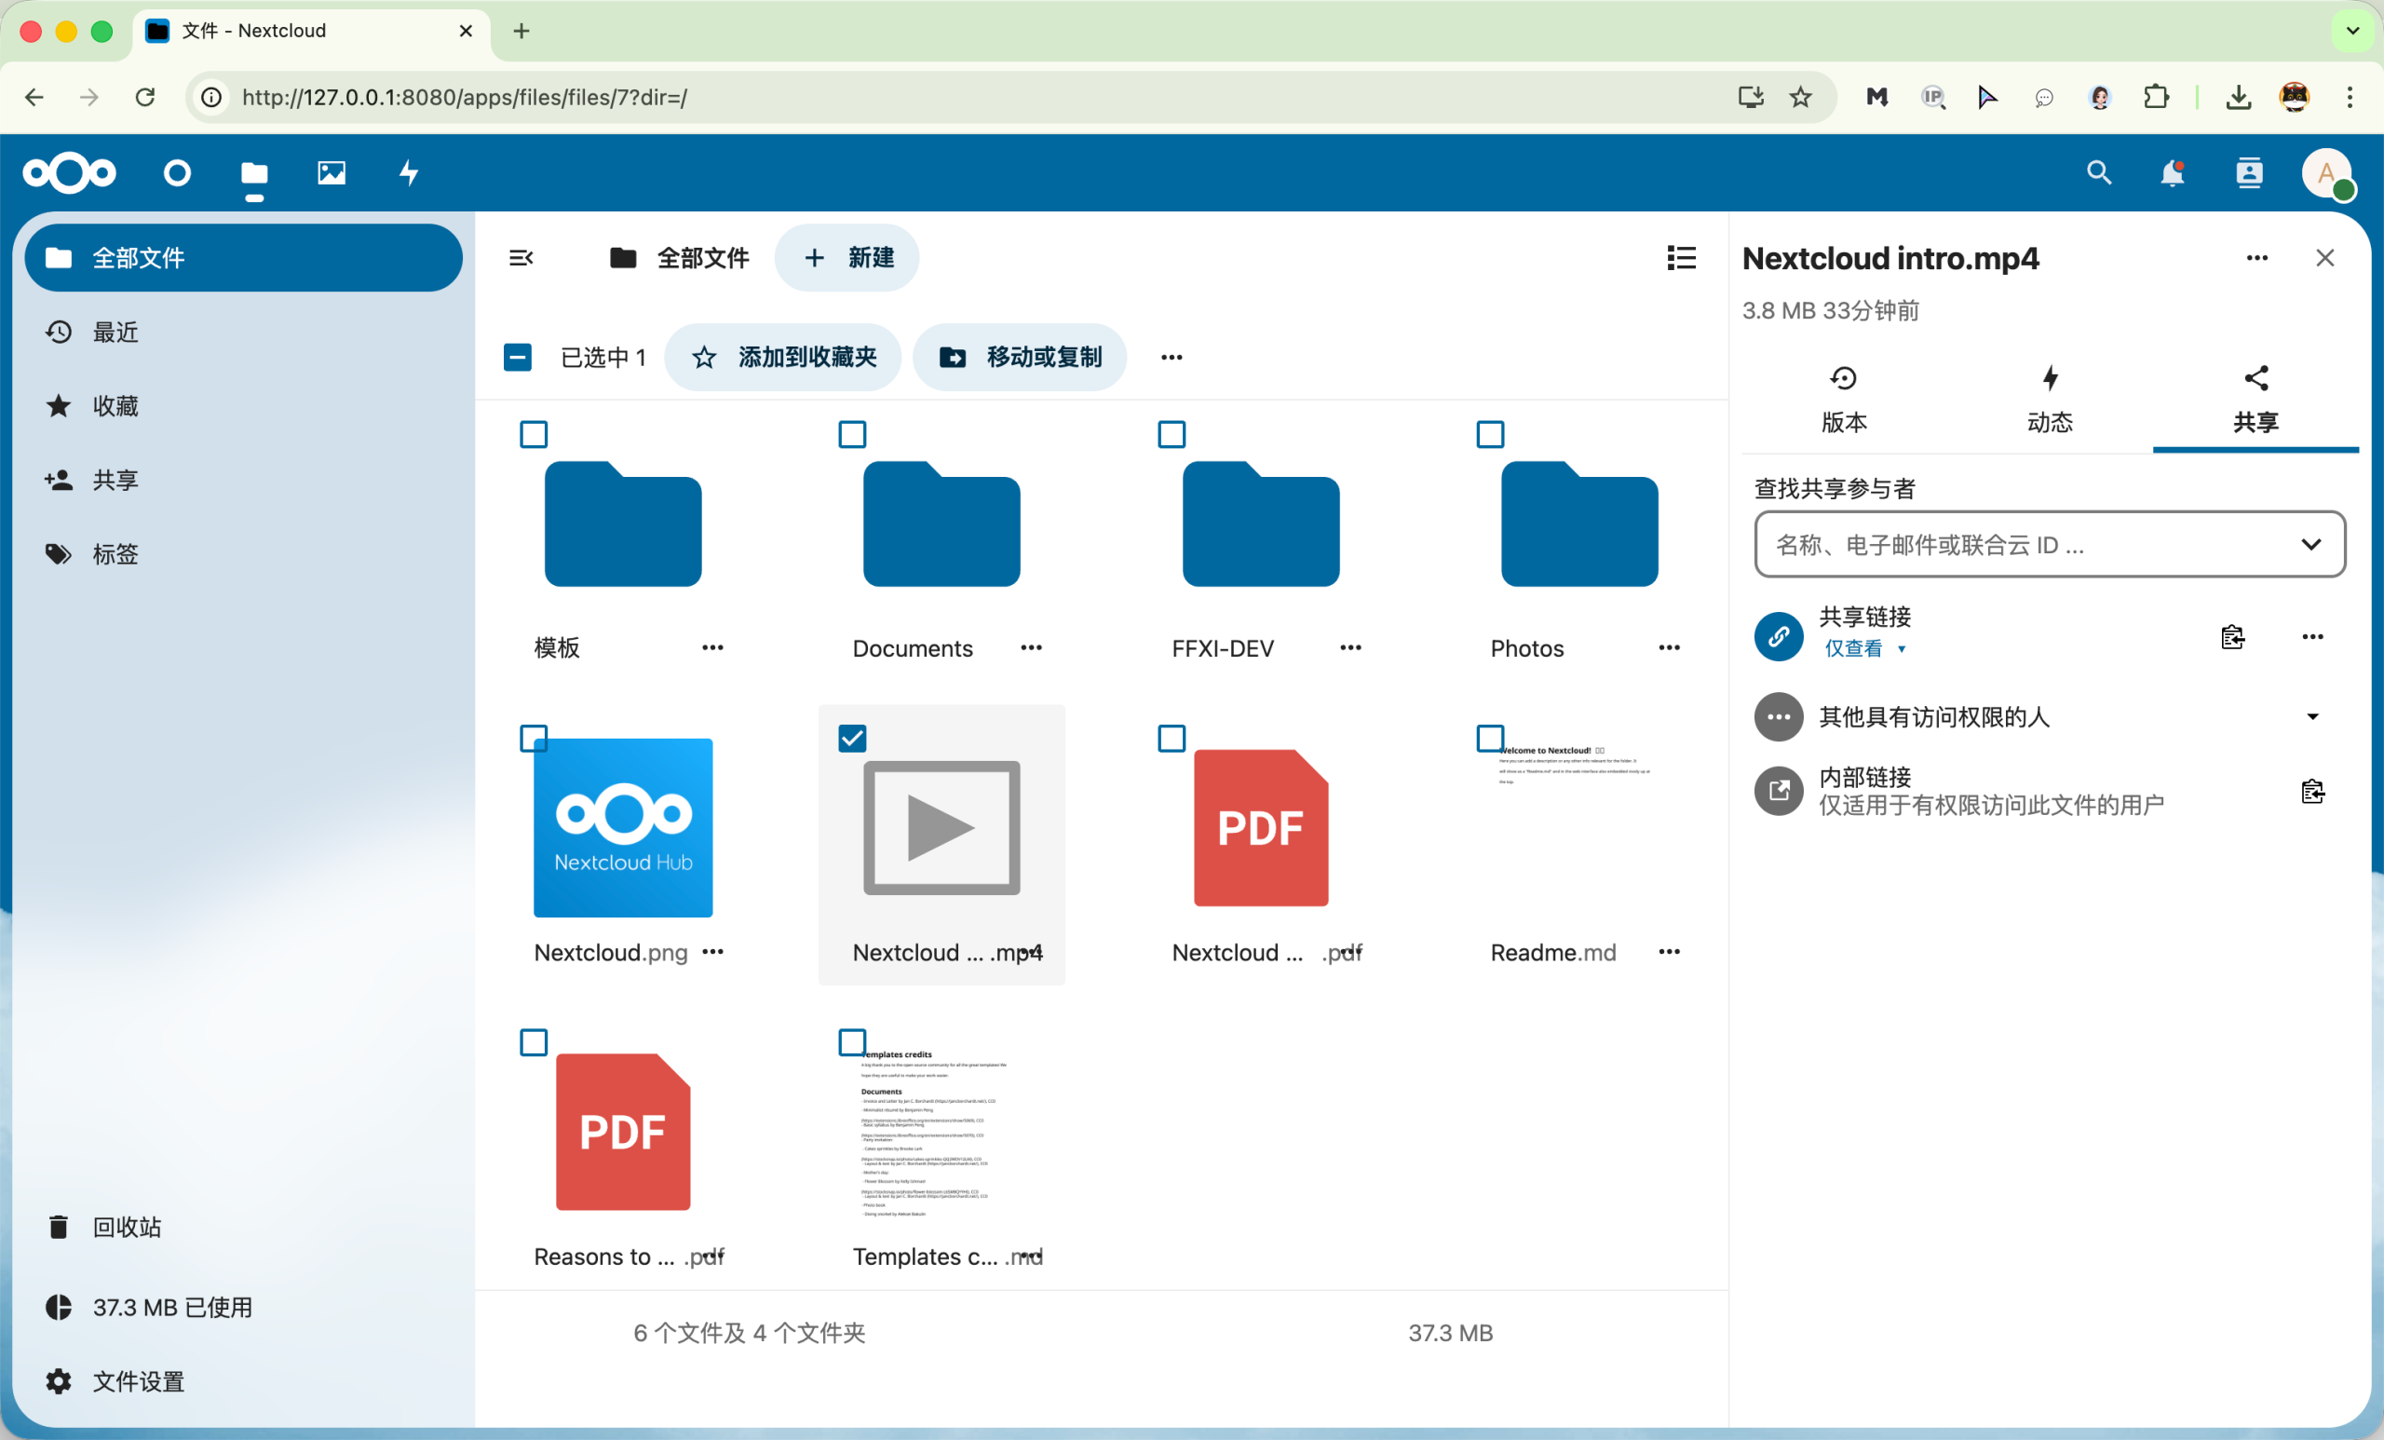Open the Activity lightning icon in header
This screenshot has height=1440, width=2384.
click(x=408, y=173)
